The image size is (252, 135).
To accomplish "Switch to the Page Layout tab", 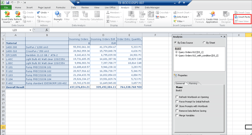I will tap(44, 7).
